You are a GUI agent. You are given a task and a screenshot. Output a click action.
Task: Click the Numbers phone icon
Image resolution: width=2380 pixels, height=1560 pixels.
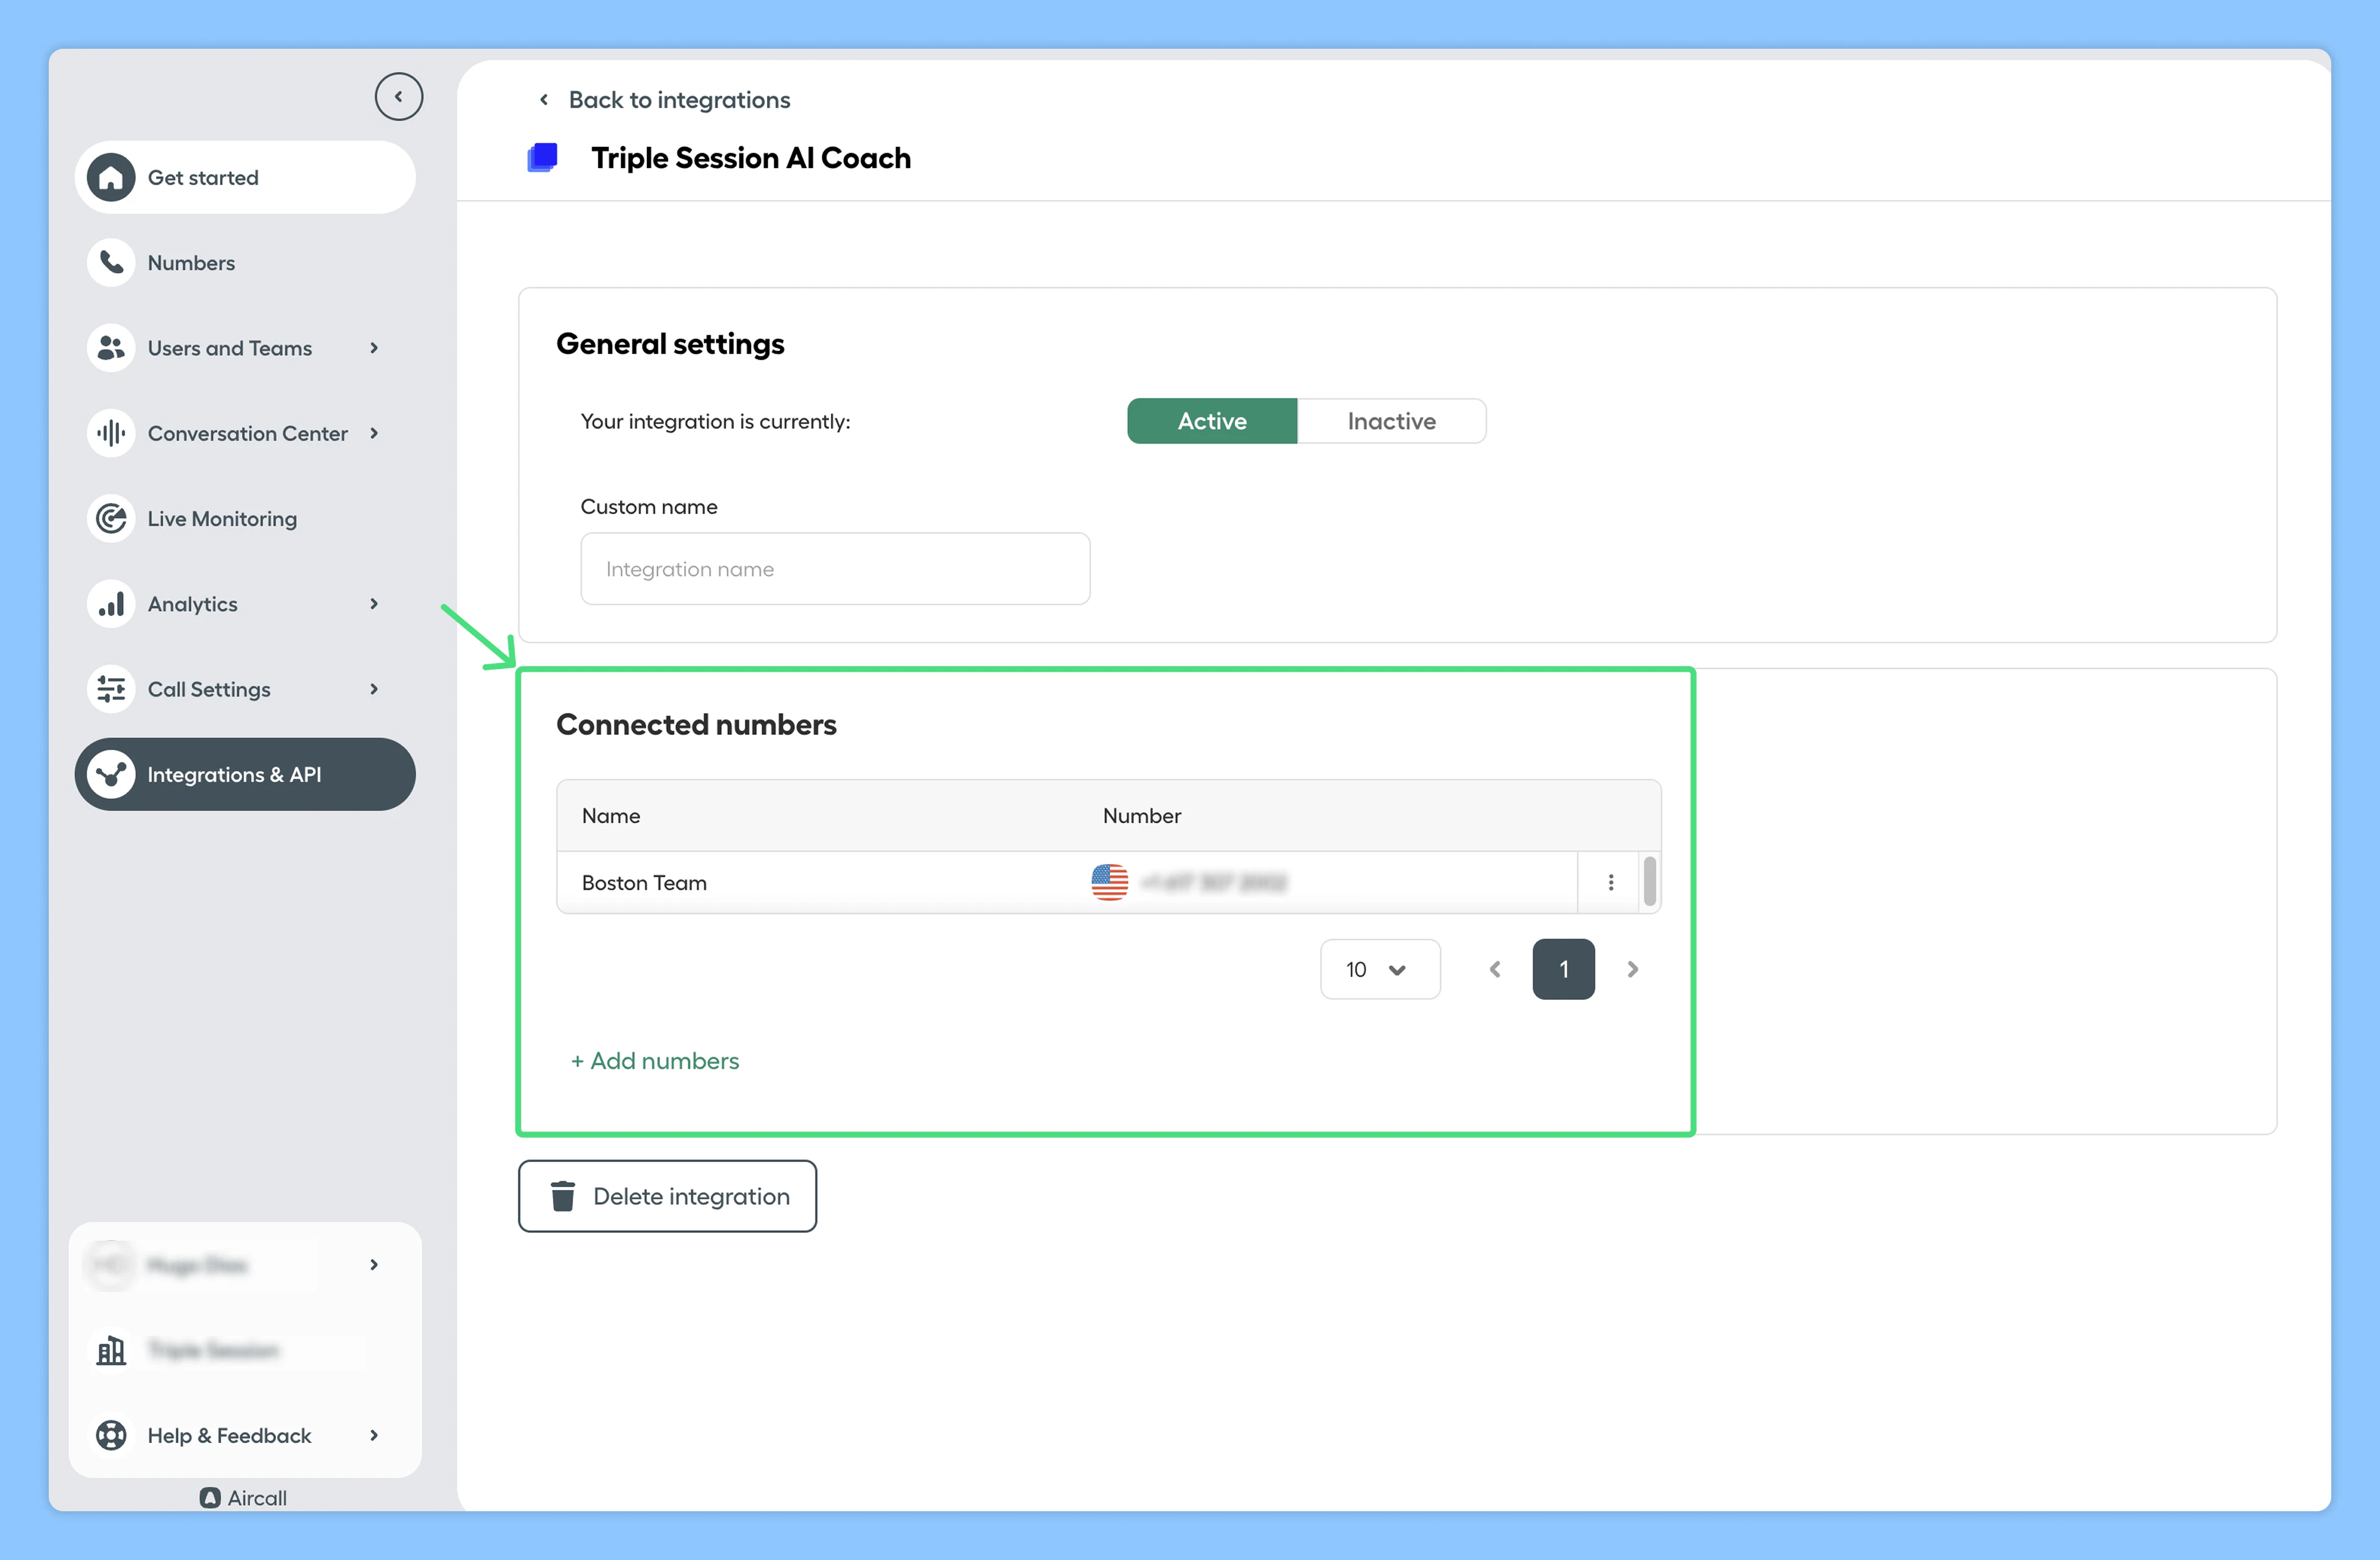coord(111,263)
